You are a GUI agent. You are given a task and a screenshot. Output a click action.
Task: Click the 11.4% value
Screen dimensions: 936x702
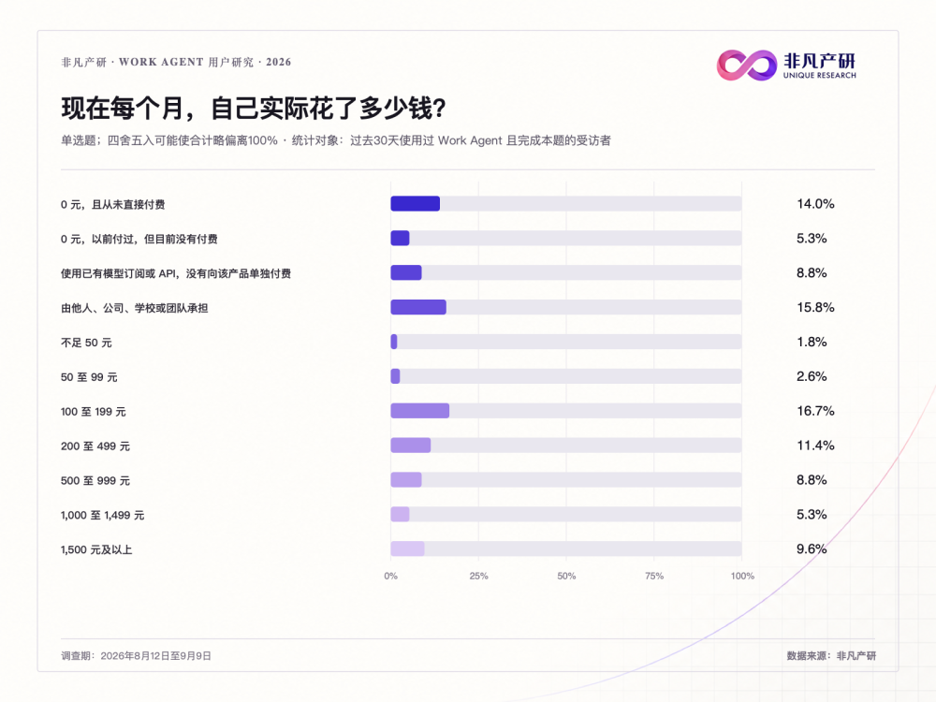coord(815,446)
